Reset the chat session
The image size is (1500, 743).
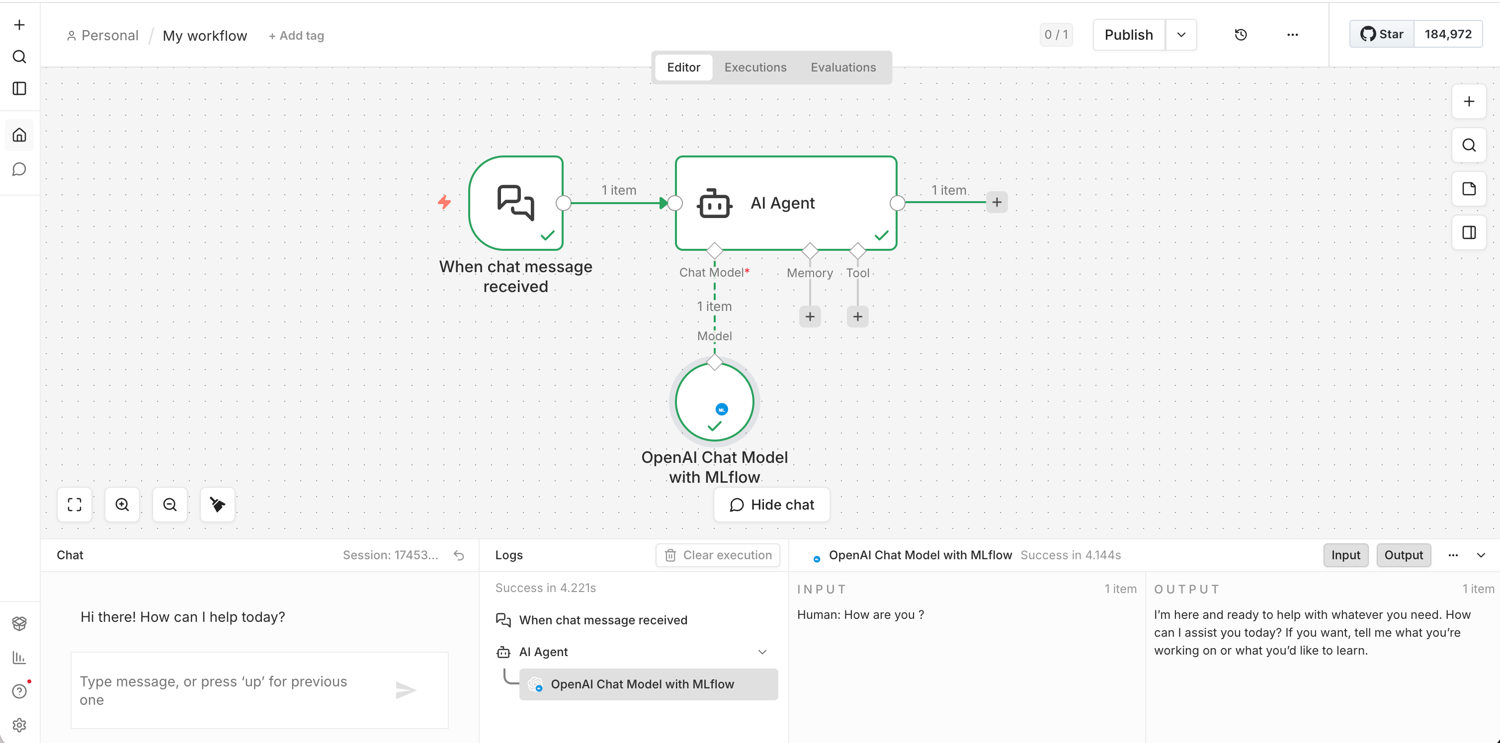[459, 556]
